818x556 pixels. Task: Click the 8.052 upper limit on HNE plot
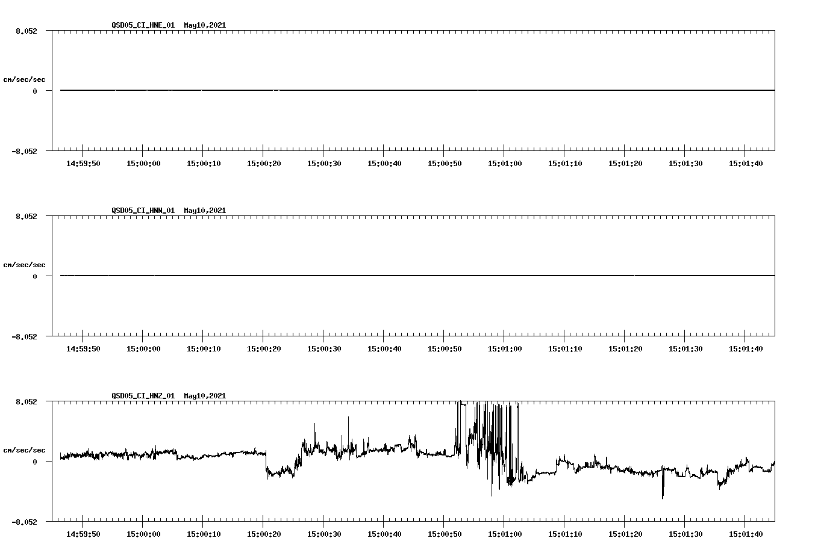coord(27,31)
